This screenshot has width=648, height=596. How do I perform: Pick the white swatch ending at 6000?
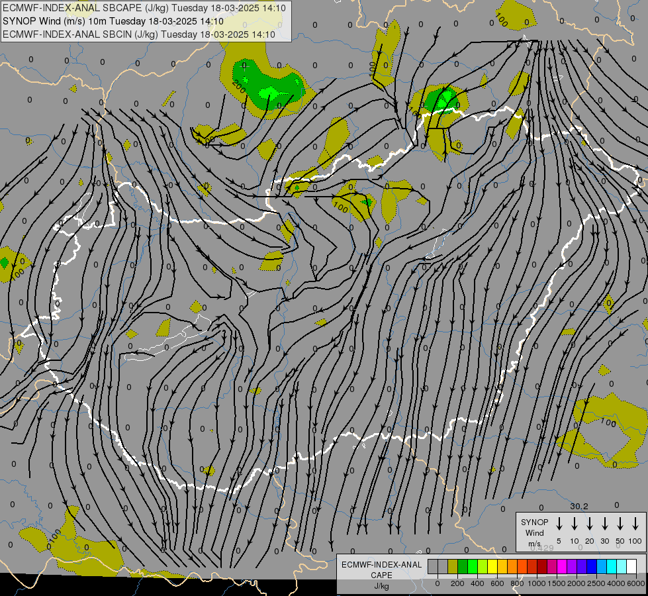631,566
